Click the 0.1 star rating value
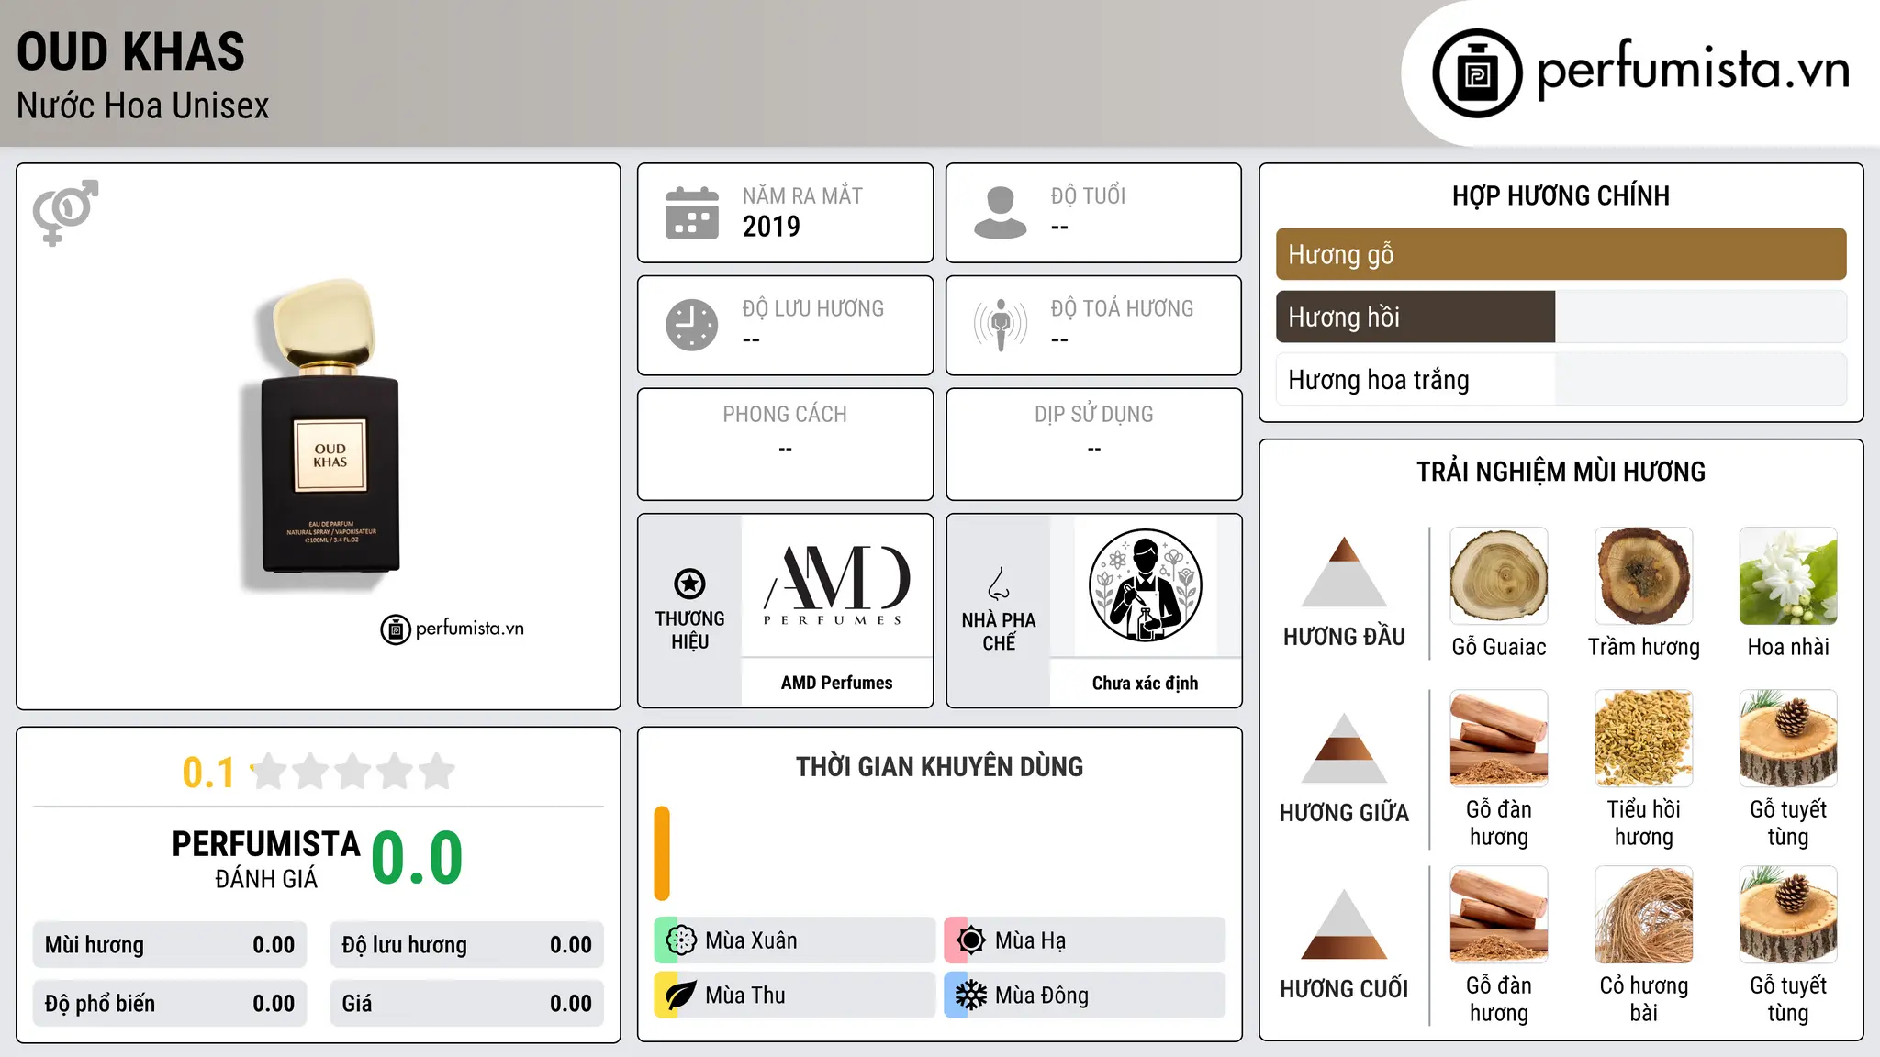 pos(208,773)
